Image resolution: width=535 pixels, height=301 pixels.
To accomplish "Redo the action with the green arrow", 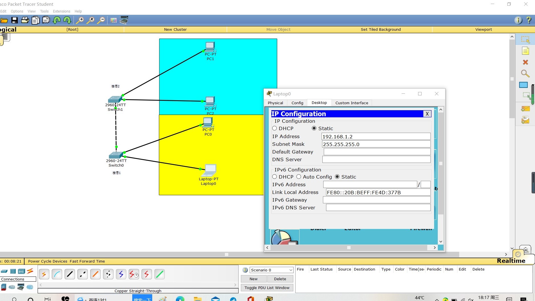I will (67, 20).
